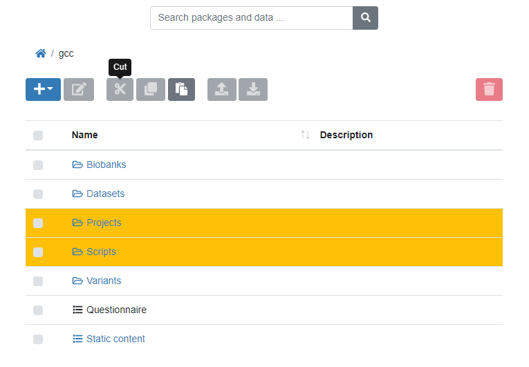Image resolution: width=529 pixels, height=367 pixels.
Task: Click the Paste clipboard icon
Action: (x=181, y=90)
